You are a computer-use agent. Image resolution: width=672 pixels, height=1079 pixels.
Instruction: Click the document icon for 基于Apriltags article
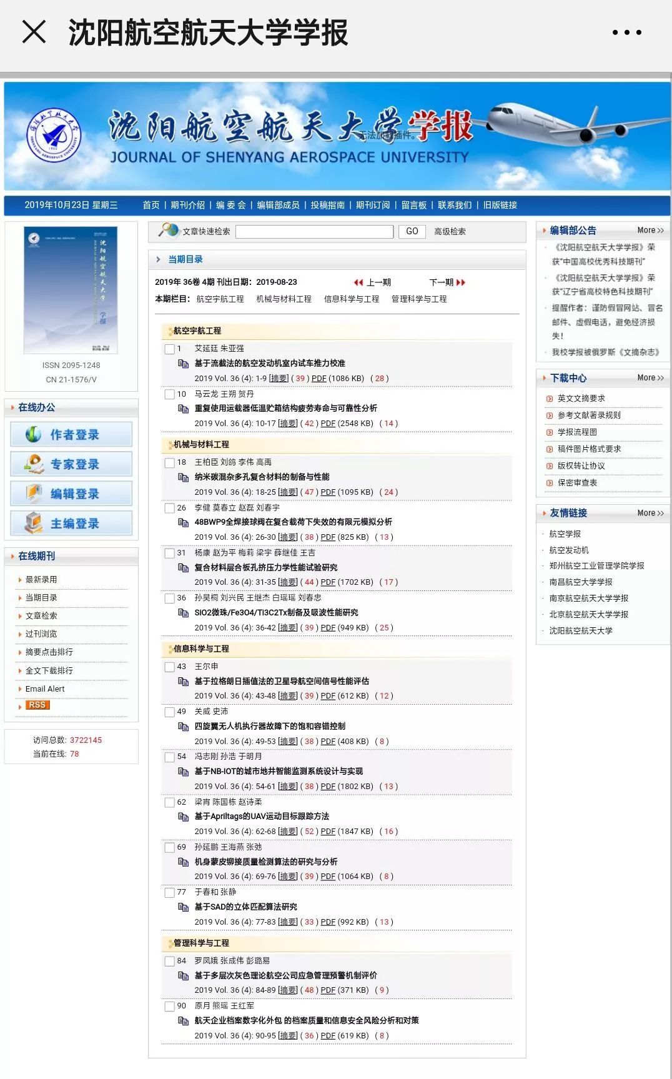pos(184,817)
